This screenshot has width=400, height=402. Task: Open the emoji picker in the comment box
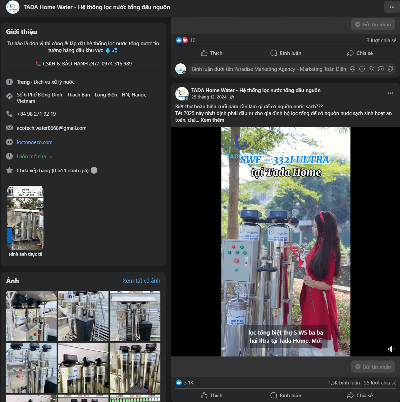click(362, 69)
